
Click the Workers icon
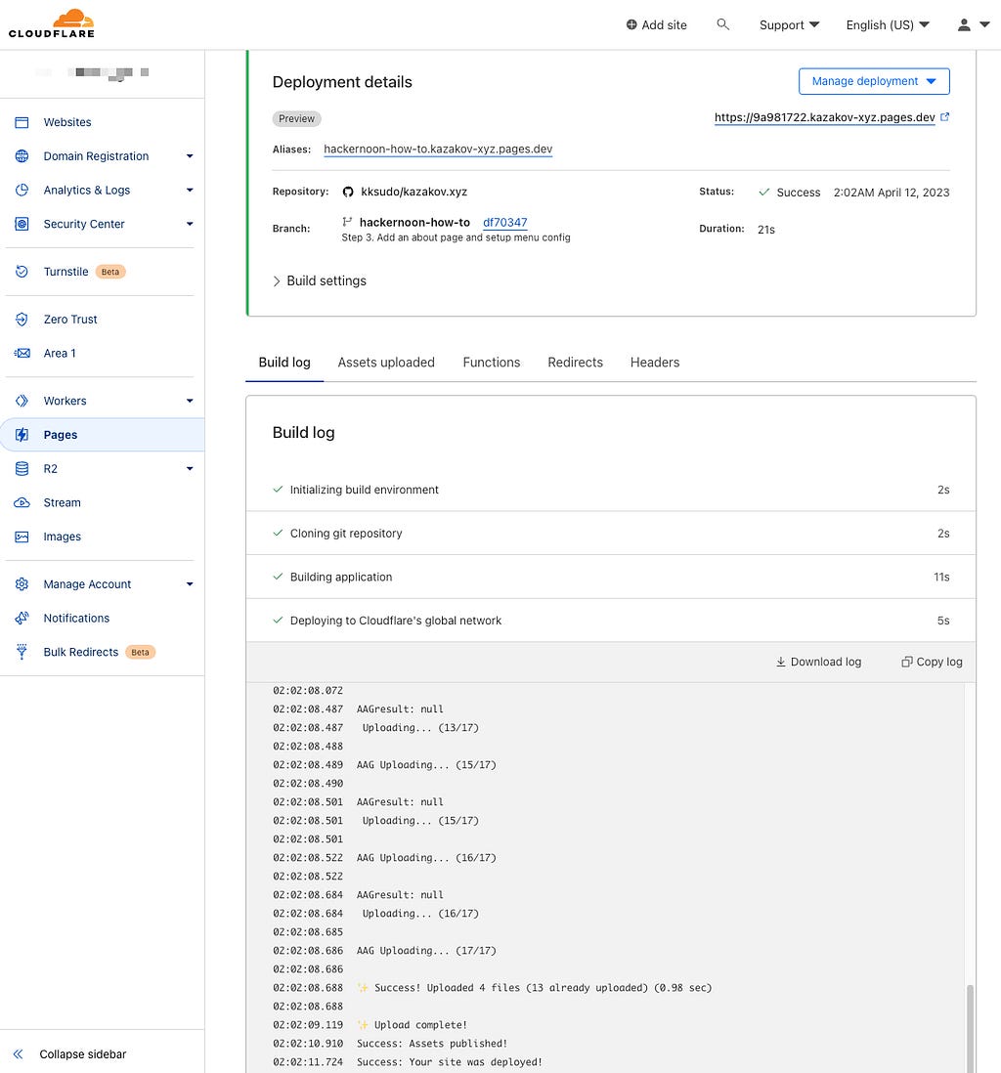tap(22, 401)
